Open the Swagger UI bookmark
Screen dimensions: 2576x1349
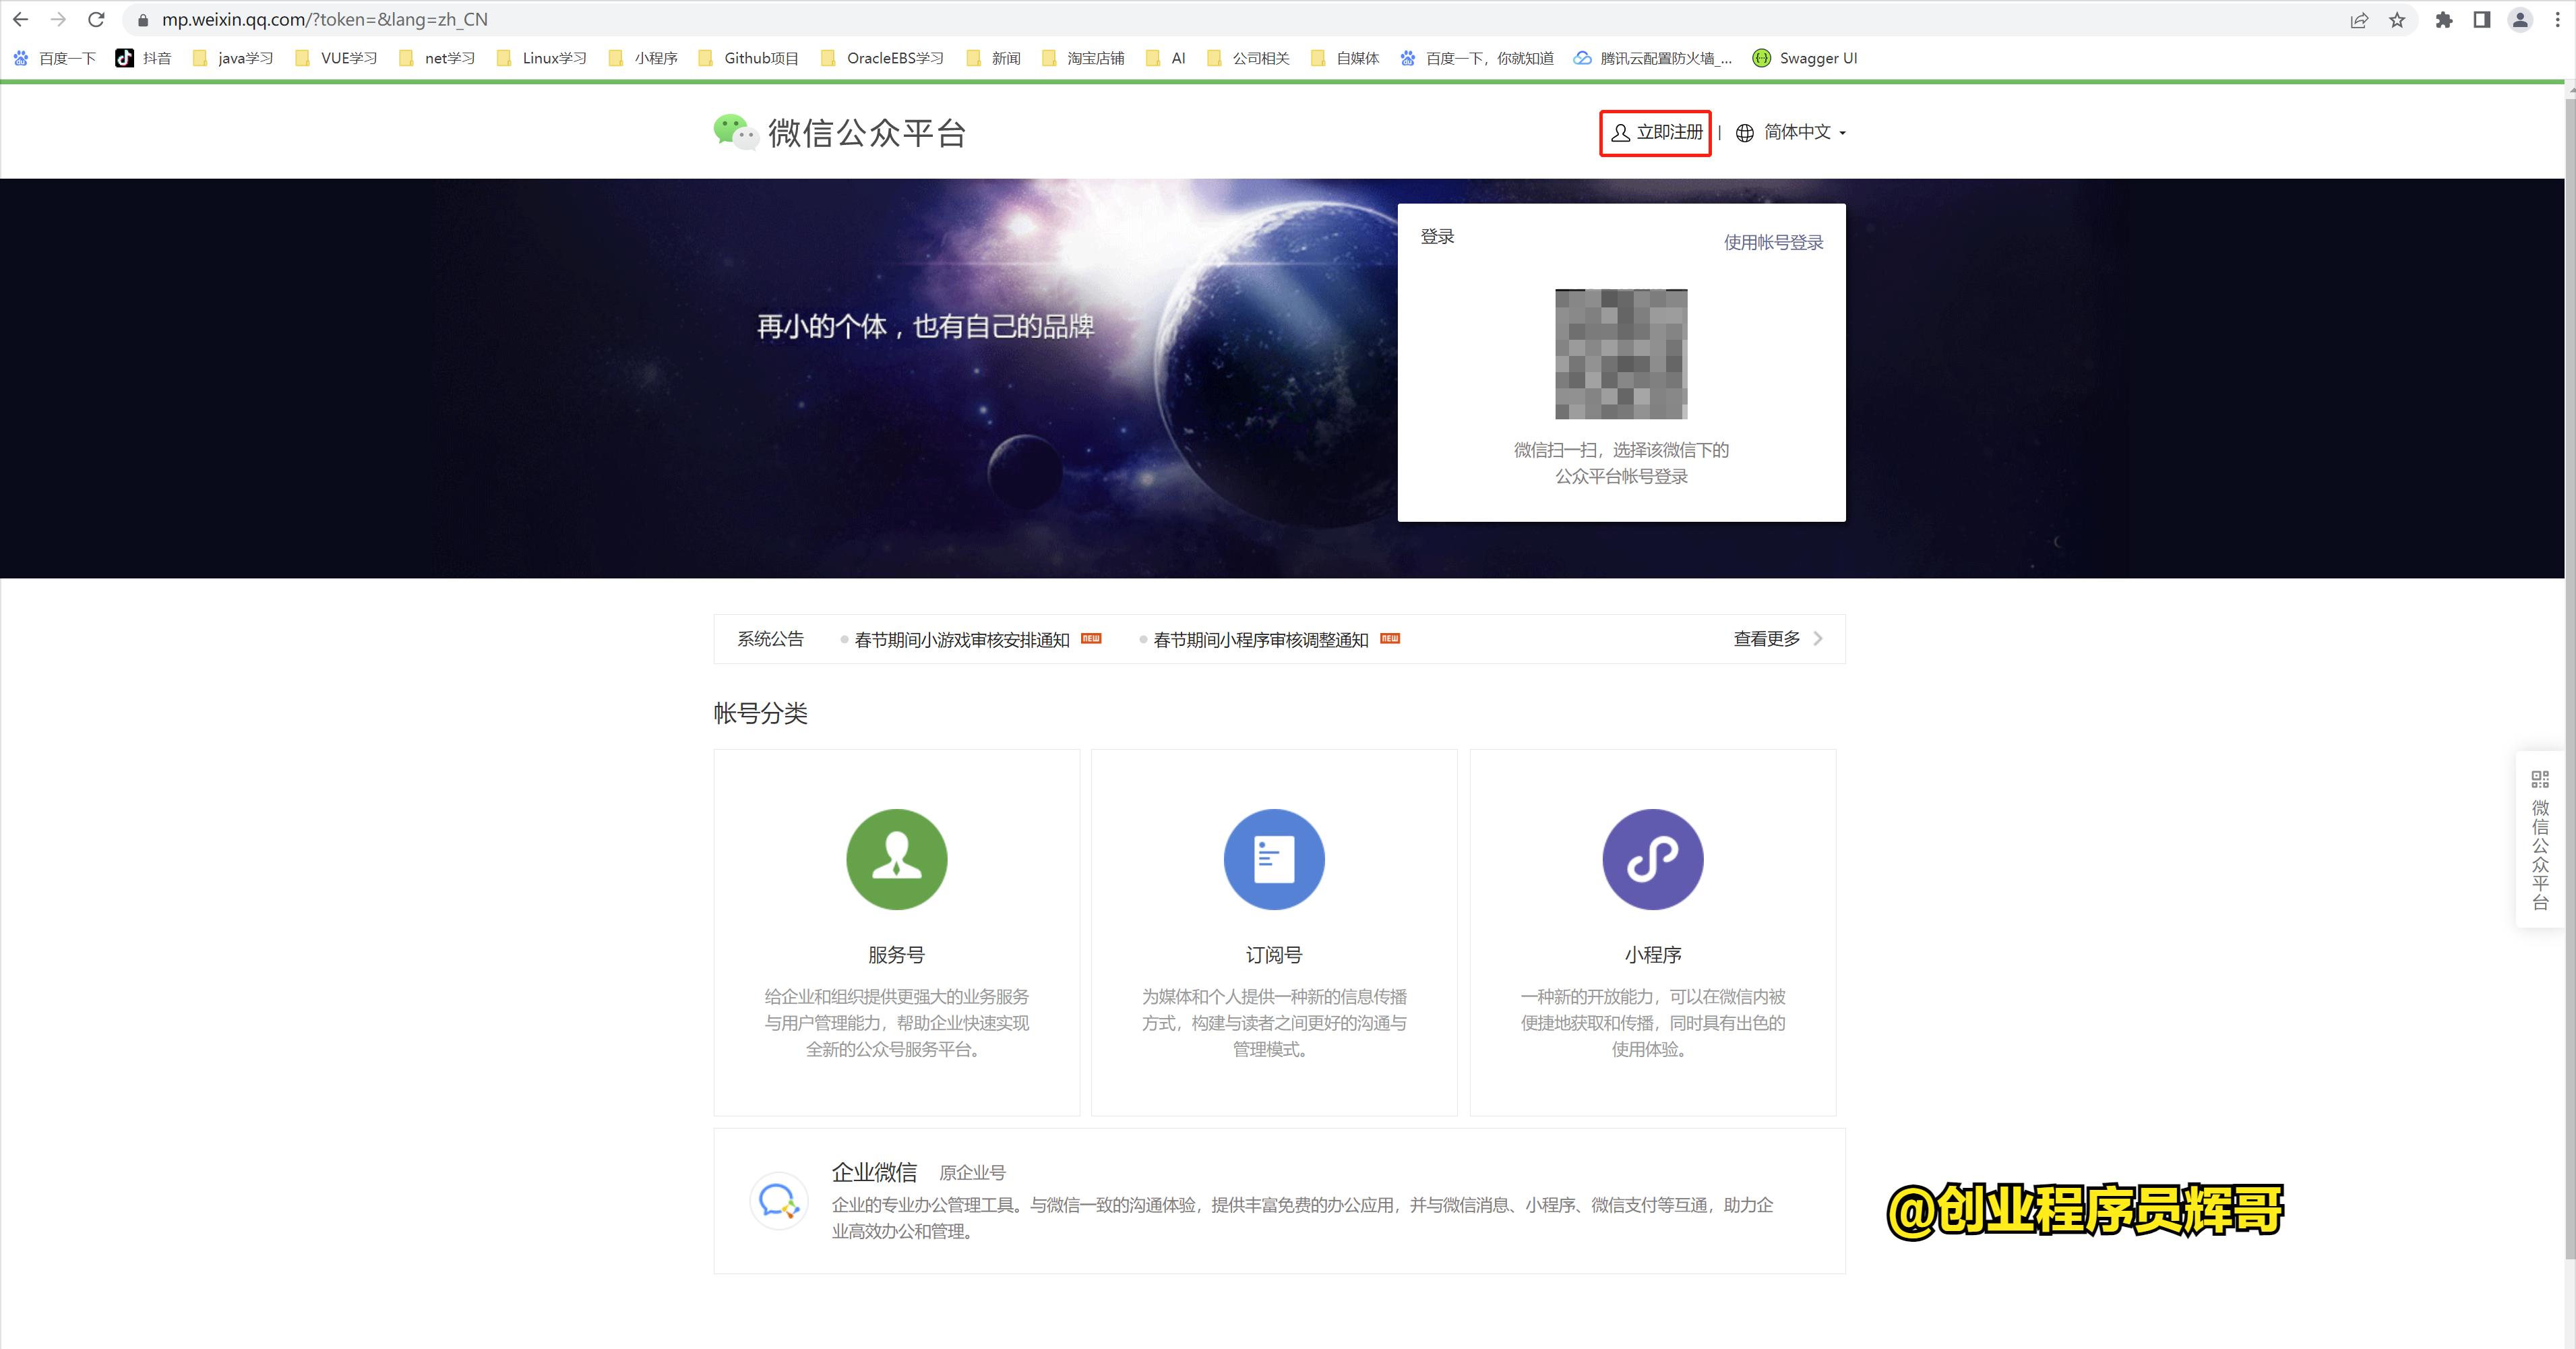point(1804,57)
